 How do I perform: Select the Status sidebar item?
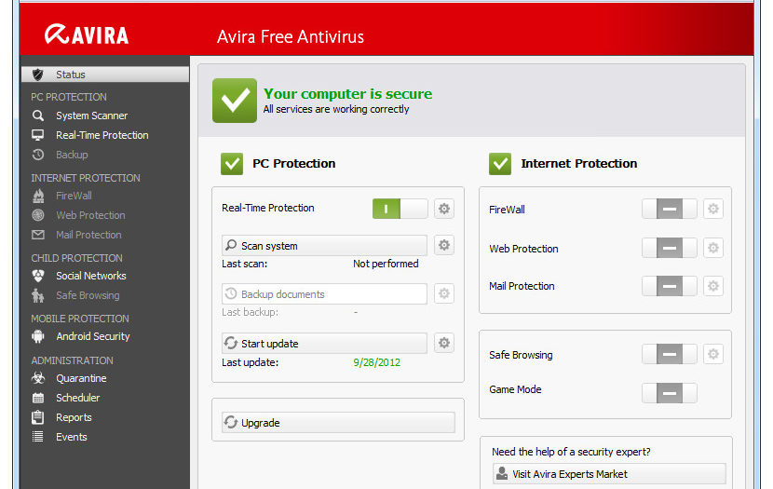pos(105,75)
